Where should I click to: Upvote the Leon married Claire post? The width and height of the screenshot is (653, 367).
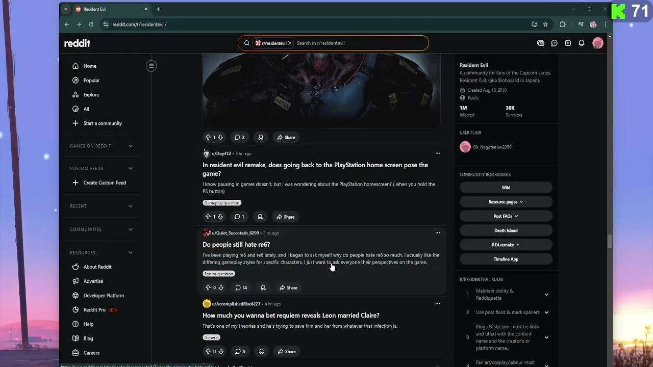click(x=208, y=351)
